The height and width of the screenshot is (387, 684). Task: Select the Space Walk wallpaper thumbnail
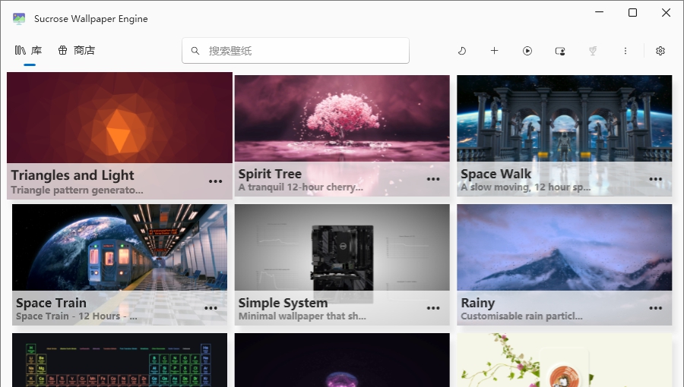(565, 118)
